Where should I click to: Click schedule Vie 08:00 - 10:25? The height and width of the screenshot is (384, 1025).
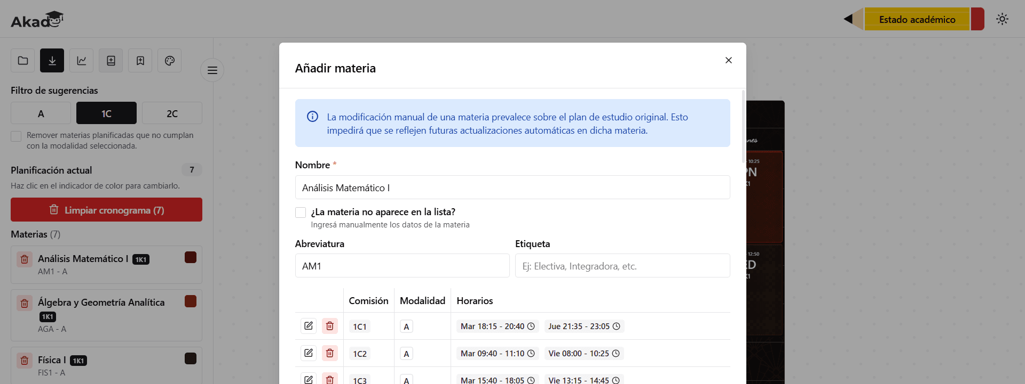(x=584, y=354)
